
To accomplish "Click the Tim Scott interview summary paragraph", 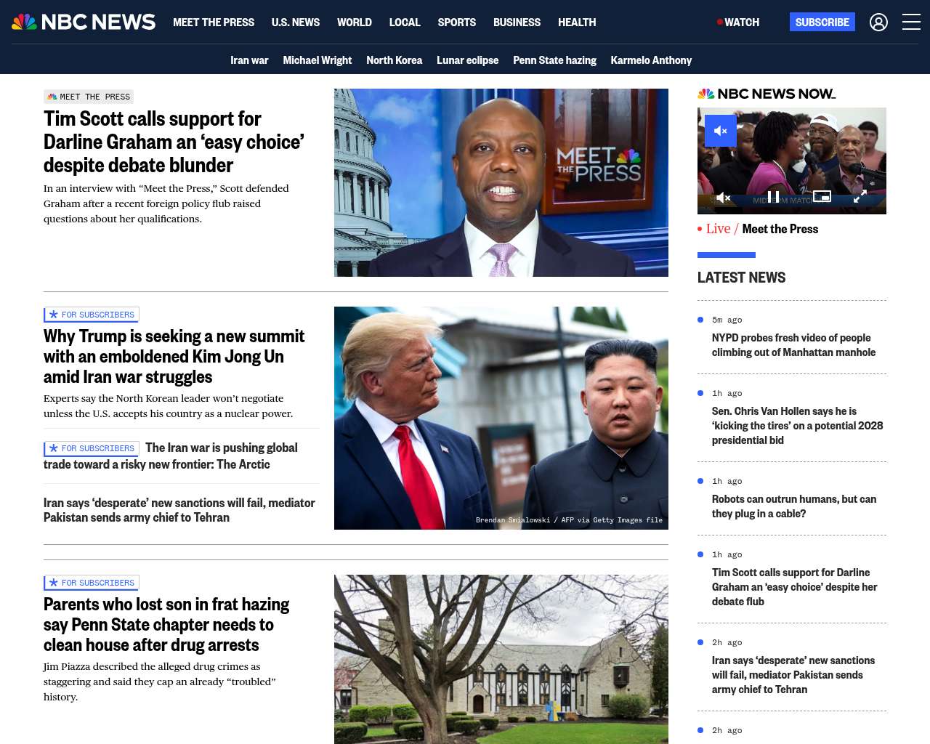I will coord(166,203).
